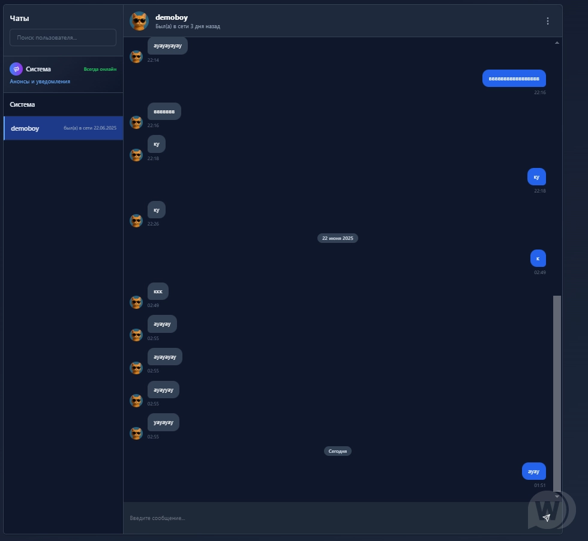Click demoboy's avatar in the chat header
Viewport: 588px width, 541px height.
pos(139,21)
